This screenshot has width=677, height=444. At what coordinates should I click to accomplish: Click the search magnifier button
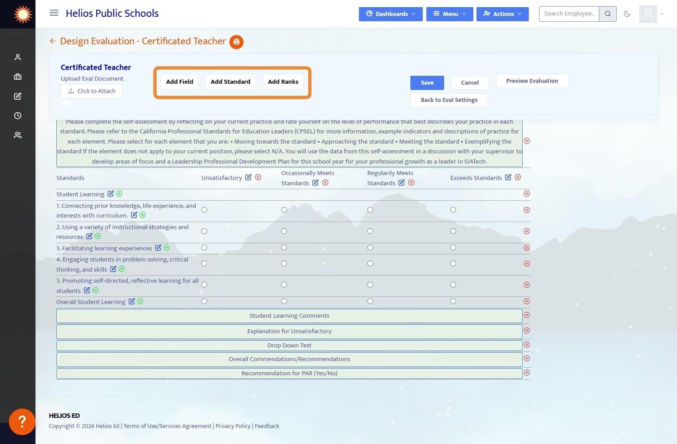(x=608, y=14)
